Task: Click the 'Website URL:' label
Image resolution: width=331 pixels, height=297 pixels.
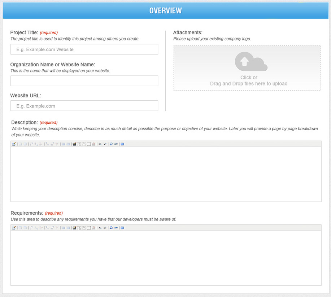Action: pos(26,95)
